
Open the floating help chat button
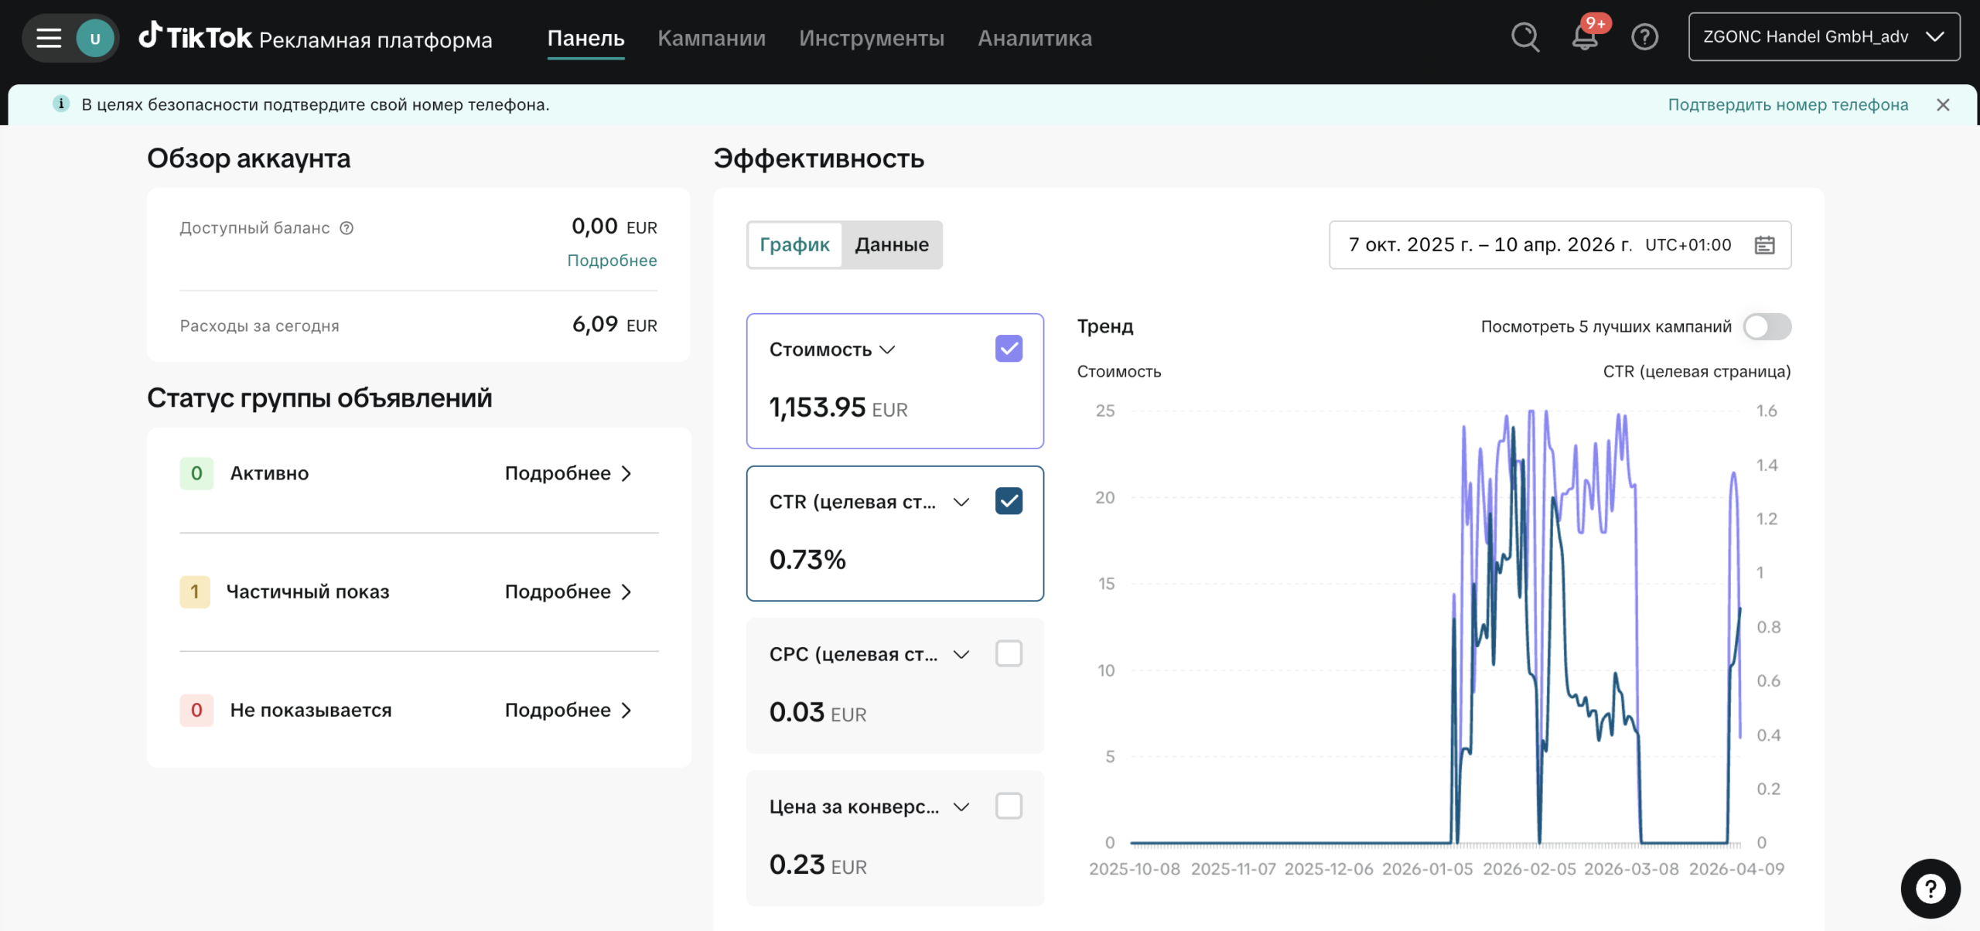click(x=1930, y=888)
